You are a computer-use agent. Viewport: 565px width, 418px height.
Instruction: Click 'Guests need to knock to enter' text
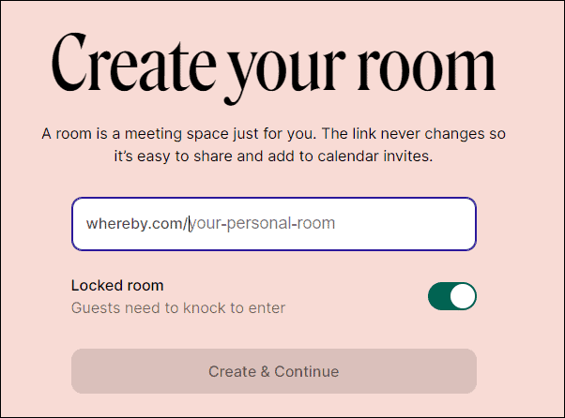click(178, 308)
